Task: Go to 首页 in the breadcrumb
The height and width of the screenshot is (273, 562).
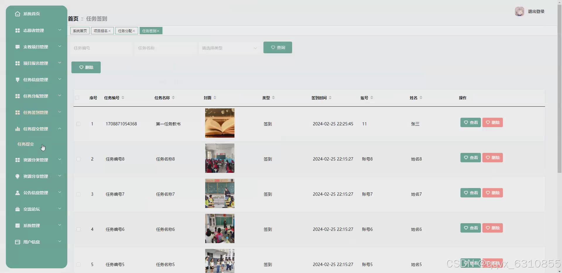Action: (x=73, y=19)
